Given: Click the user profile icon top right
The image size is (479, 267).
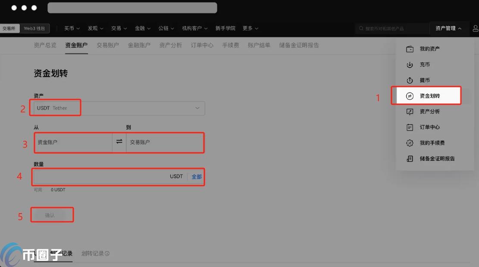Looking at the screenshot, I should coord(476,28).
